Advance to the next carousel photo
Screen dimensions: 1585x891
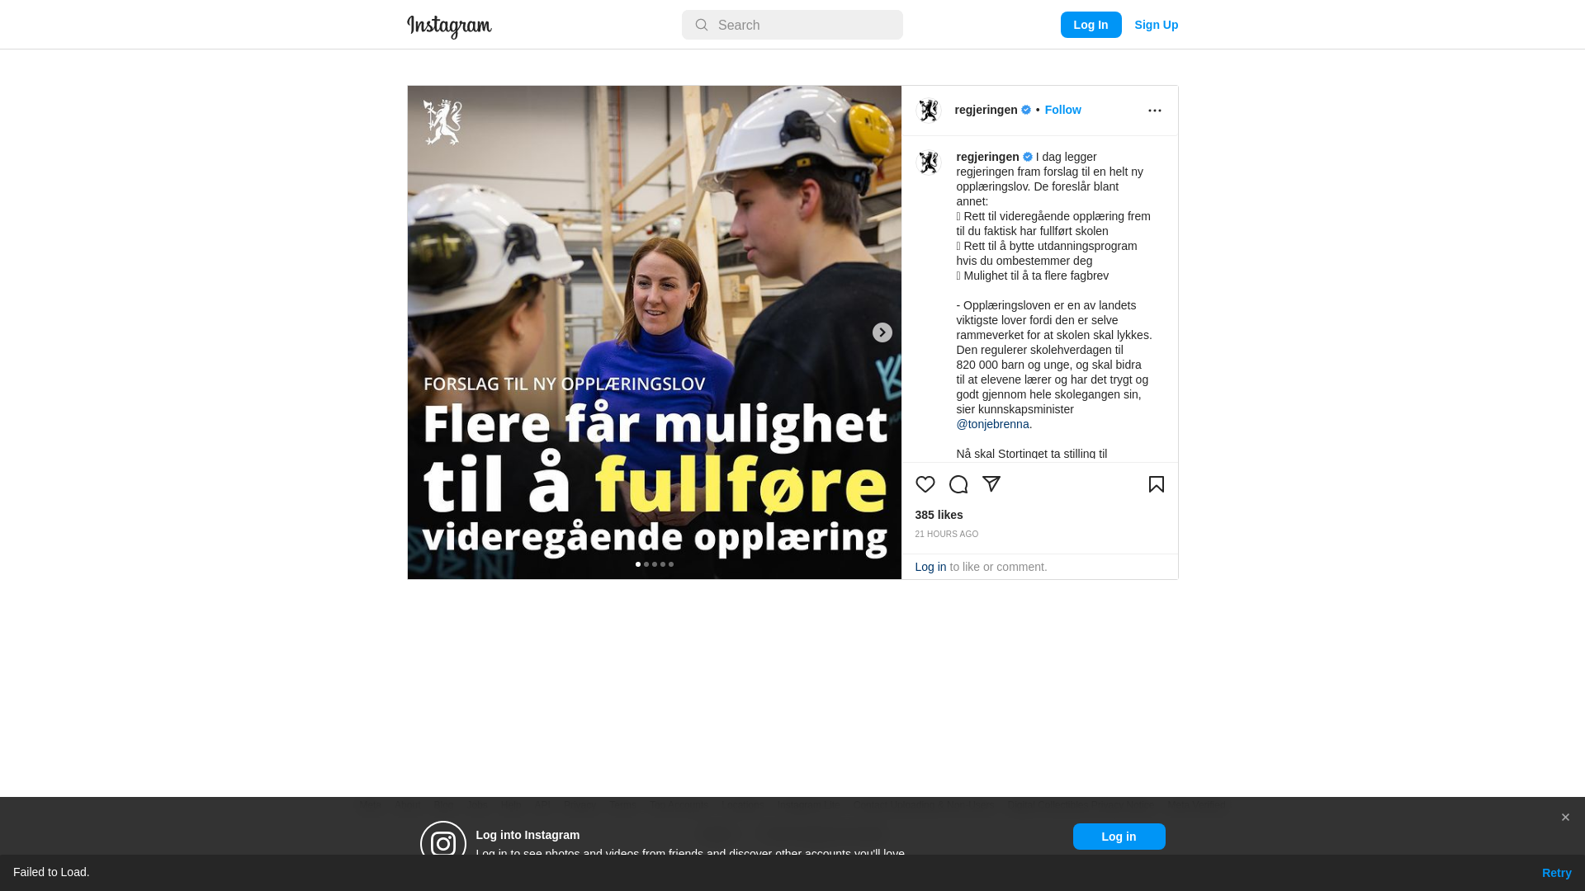(882, 332)
